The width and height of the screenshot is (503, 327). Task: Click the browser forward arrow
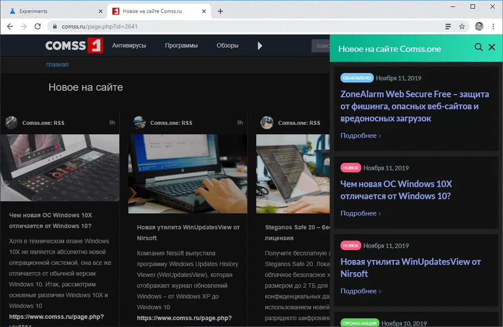(24, 26)
